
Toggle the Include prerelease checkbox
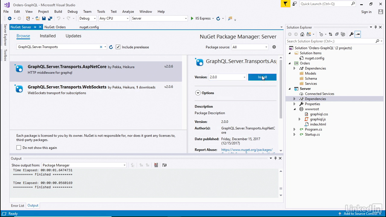pyautogui.click(x=118, y=47)
